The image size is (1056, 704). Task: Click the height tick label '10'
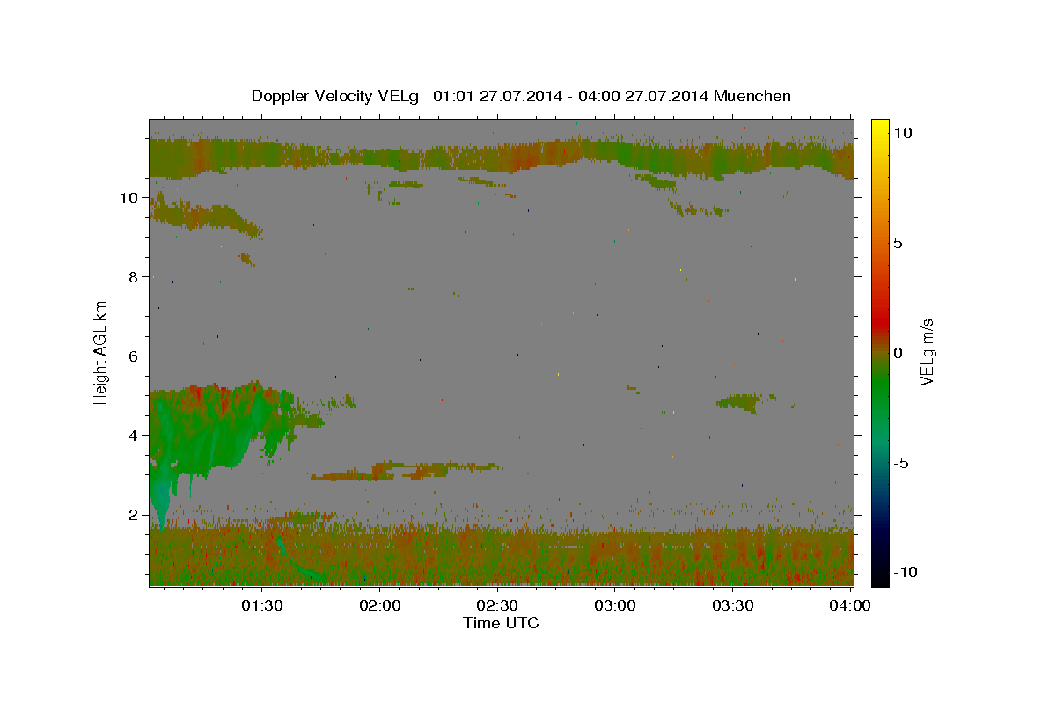point(131,198)
